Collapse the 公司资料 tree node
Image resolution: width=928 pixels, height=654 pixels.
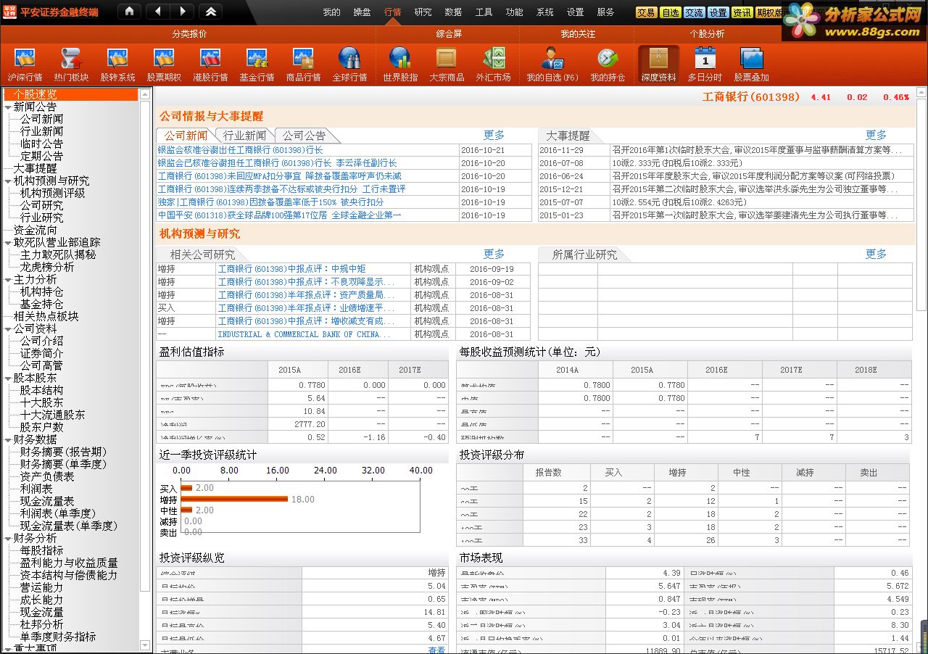click(7, 328)
